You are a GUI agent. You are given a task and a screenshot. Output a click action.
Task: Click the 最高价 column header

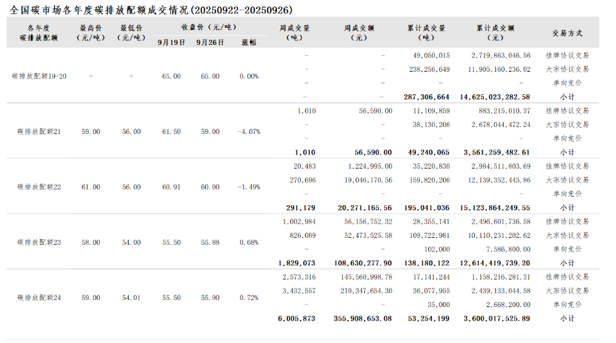(90, 33)
